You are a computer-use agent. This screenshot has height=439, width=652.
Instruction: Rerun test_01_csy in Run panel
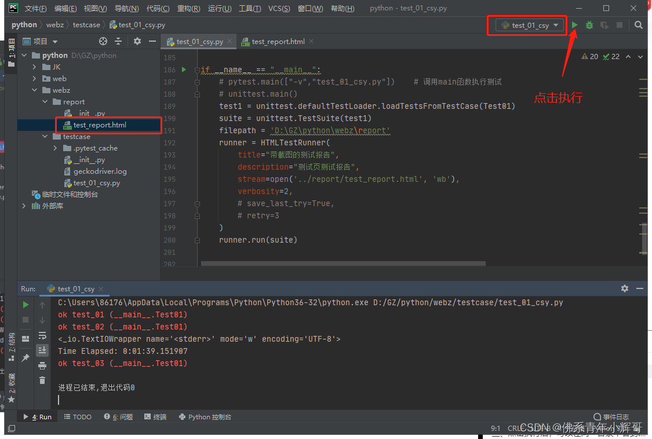[x=26, y=305]
